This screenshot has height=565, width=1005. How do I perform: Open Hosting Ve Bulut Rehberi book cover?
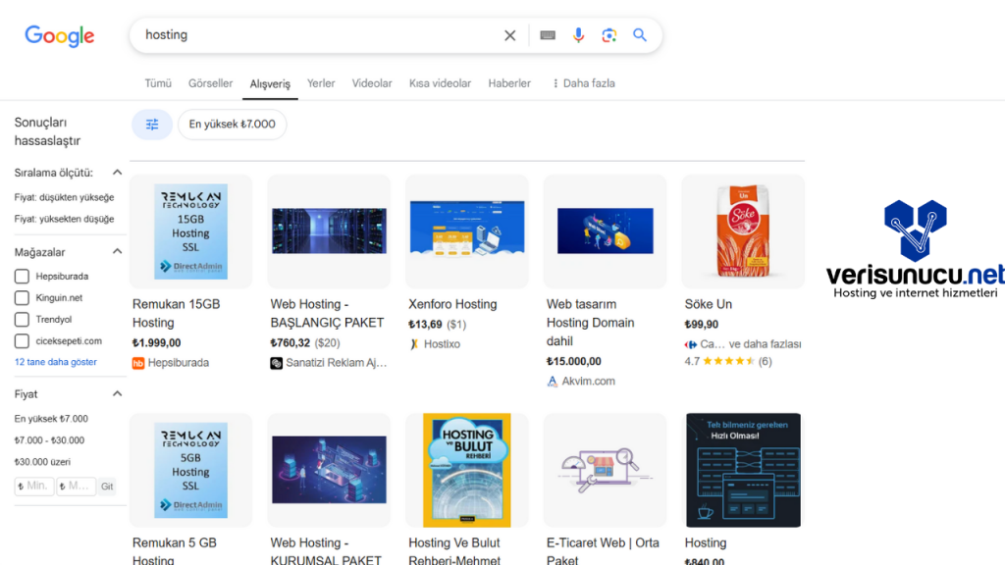pos(467,470)
